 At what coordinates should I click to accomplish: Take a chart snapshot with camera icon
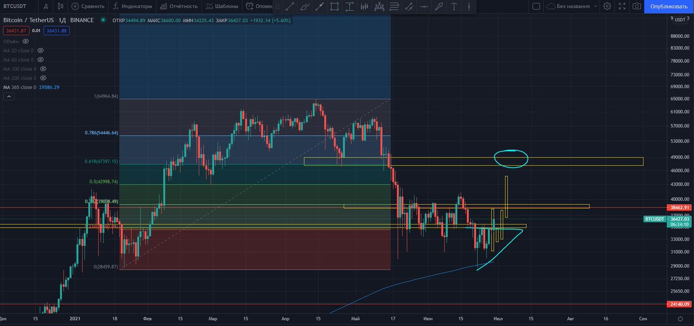(x=636, y=6)
